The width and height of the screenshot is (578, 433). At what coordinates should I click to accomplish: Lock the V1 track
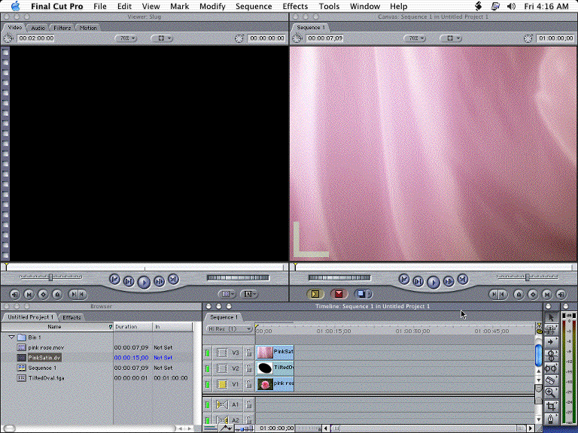pos(249,384)
